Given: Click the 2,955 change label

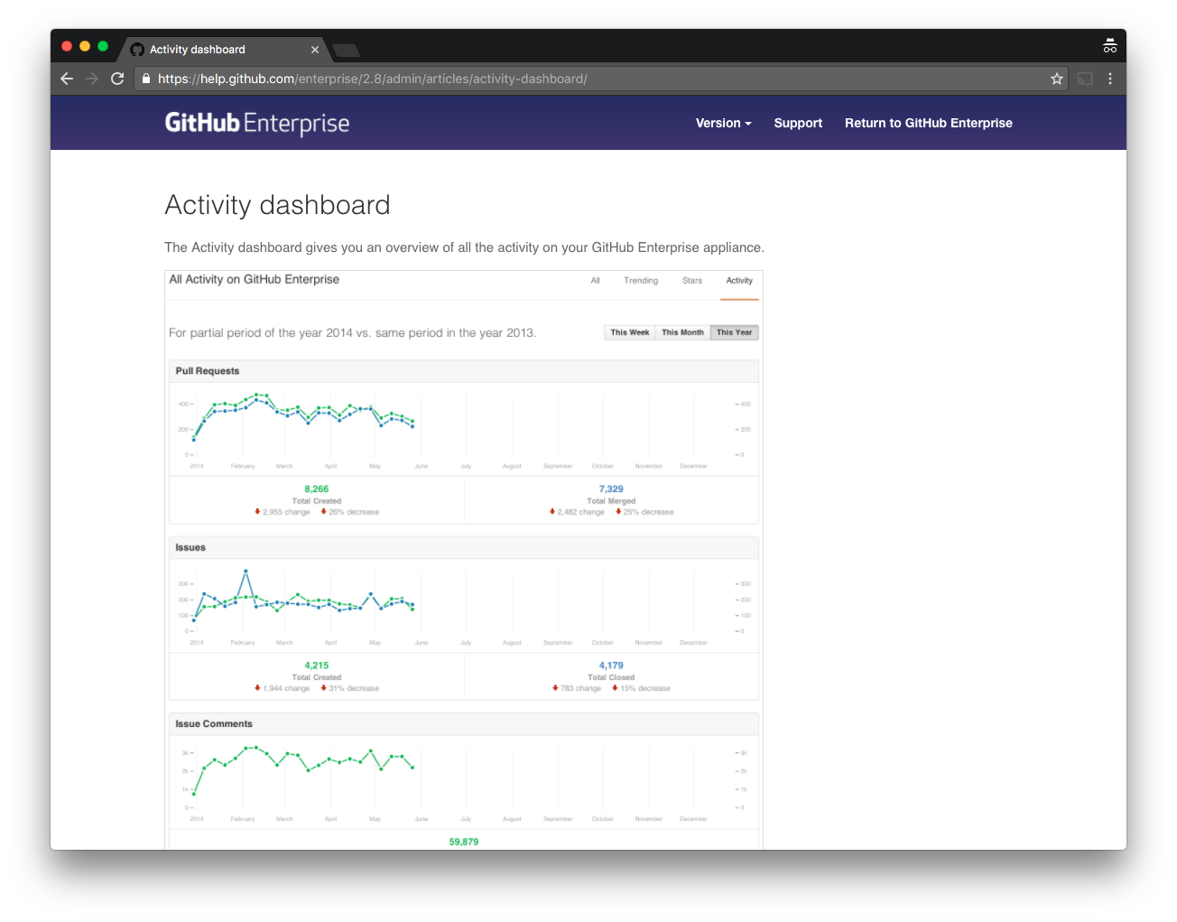Looking at the screenshot, I should (x=282, y=512).
